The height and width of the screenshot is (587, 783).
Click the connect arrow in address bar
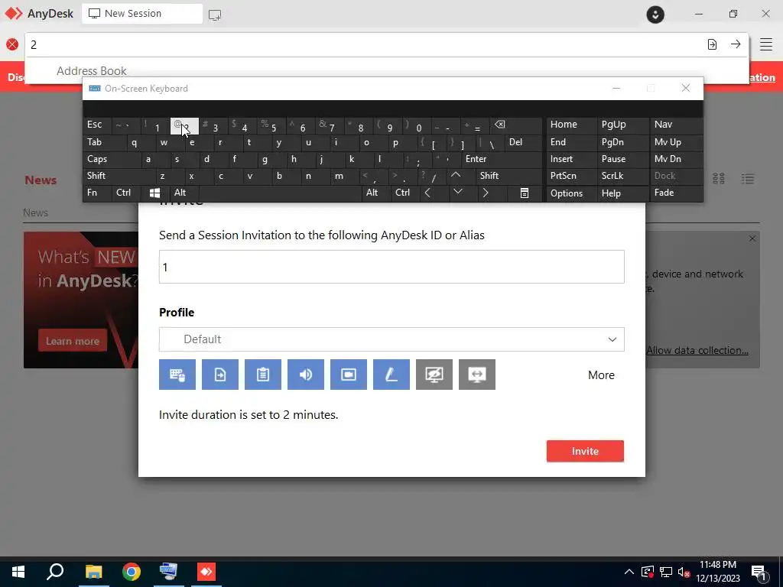[x=736, y=44]
